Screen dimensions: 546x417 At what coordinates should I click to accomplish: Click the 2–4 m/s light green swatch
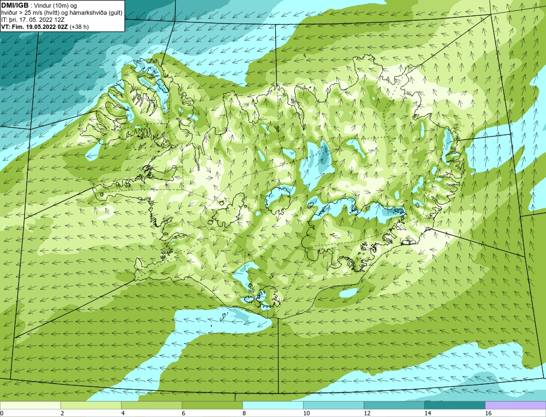91,405
